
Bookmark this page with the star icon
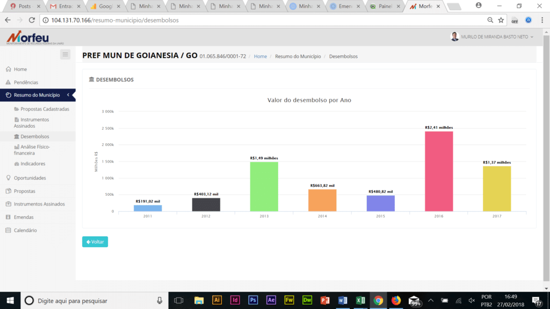(x=501, y=20)
